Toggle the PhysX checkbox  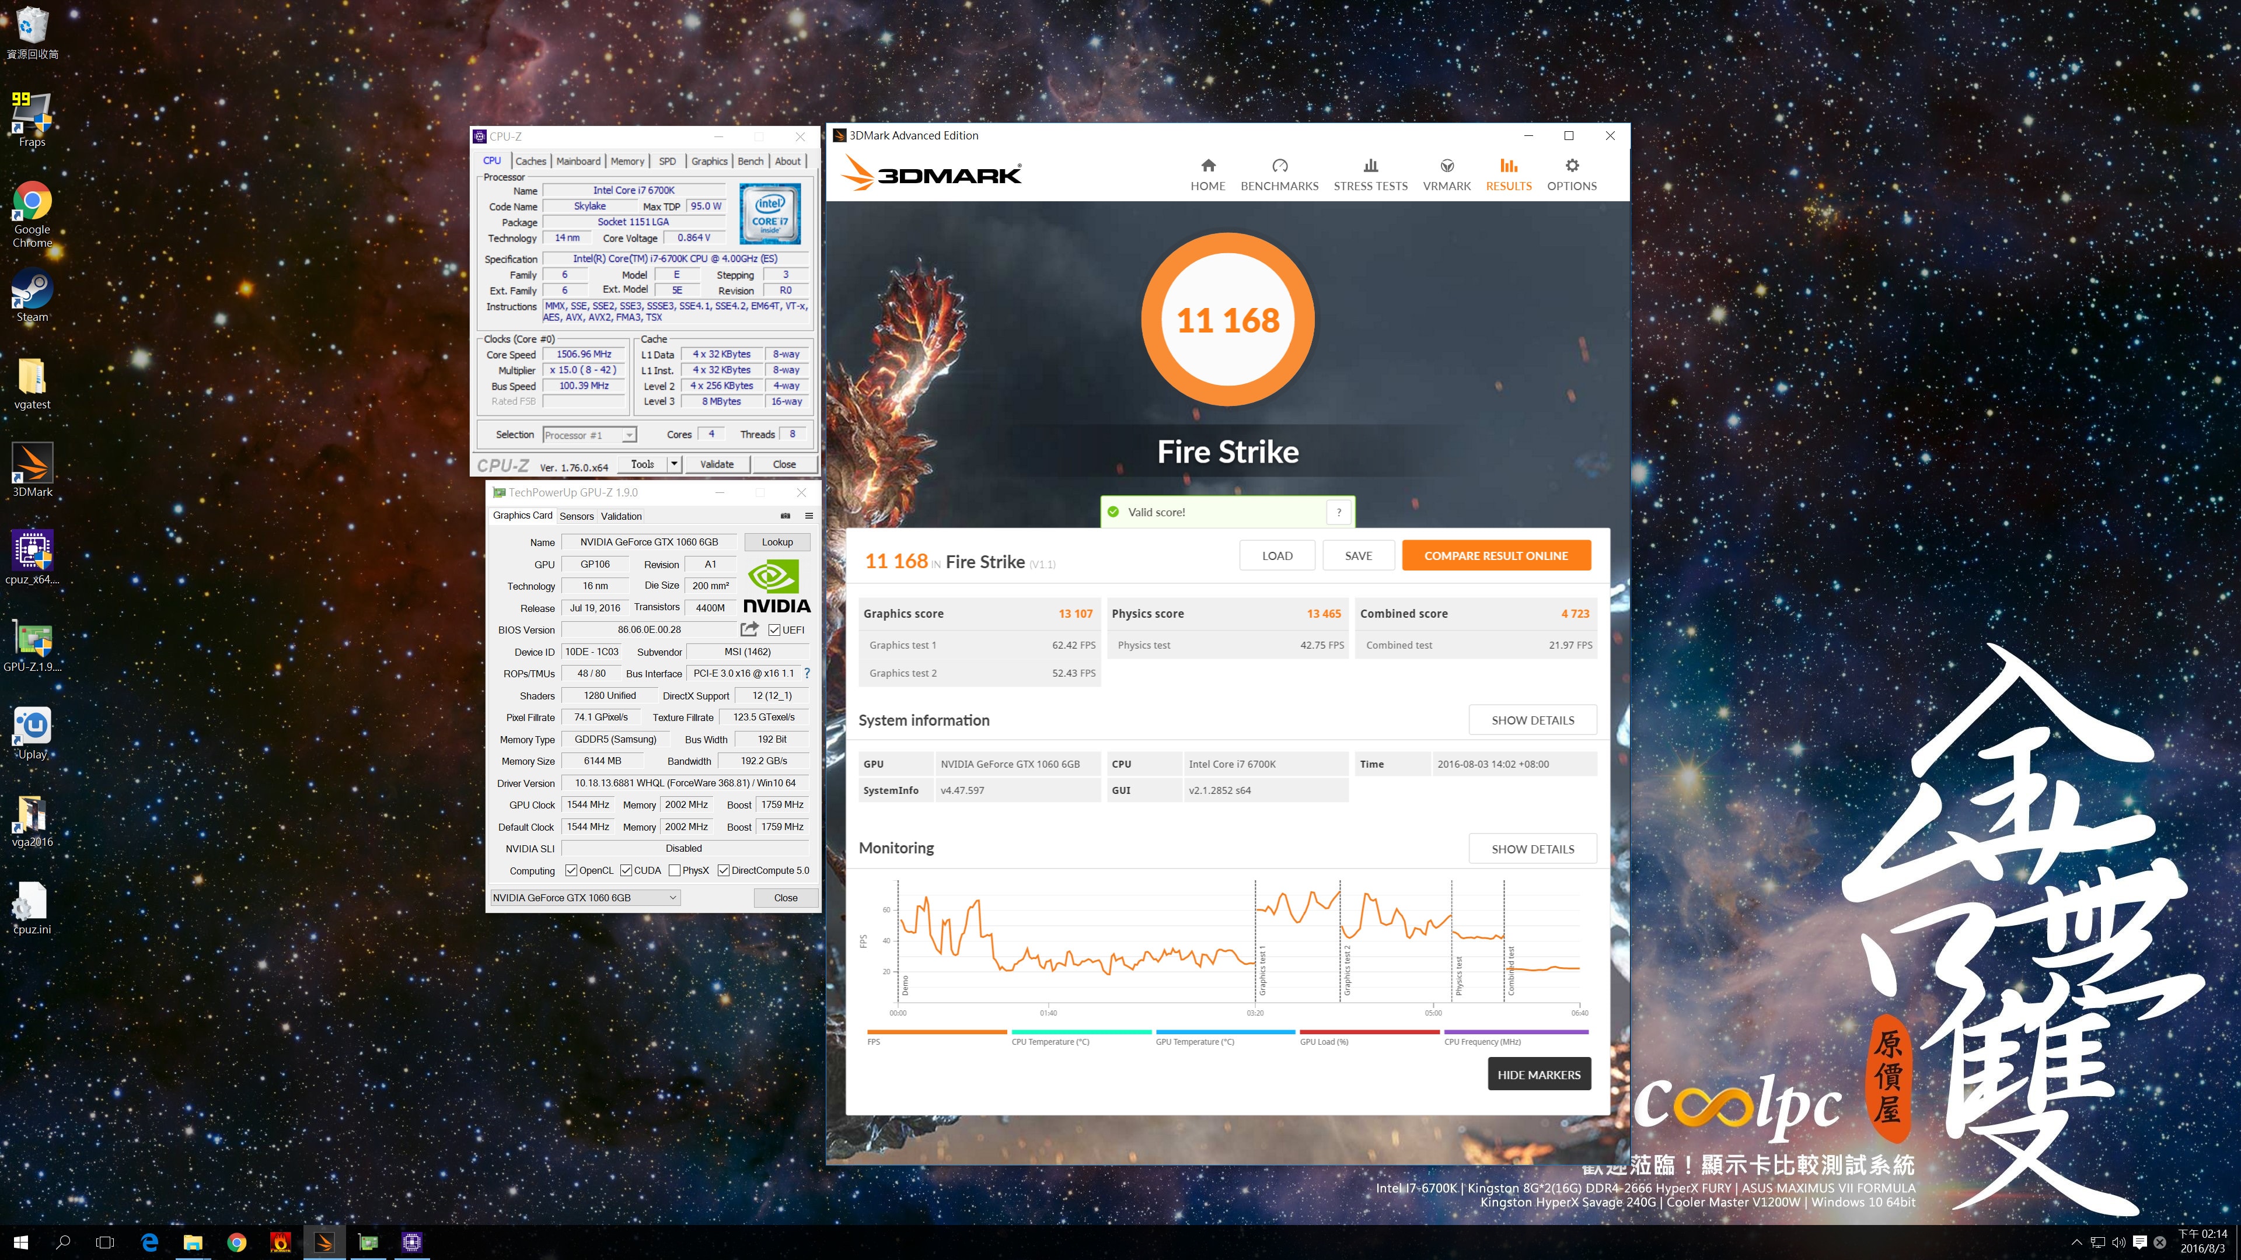[674, 870]
